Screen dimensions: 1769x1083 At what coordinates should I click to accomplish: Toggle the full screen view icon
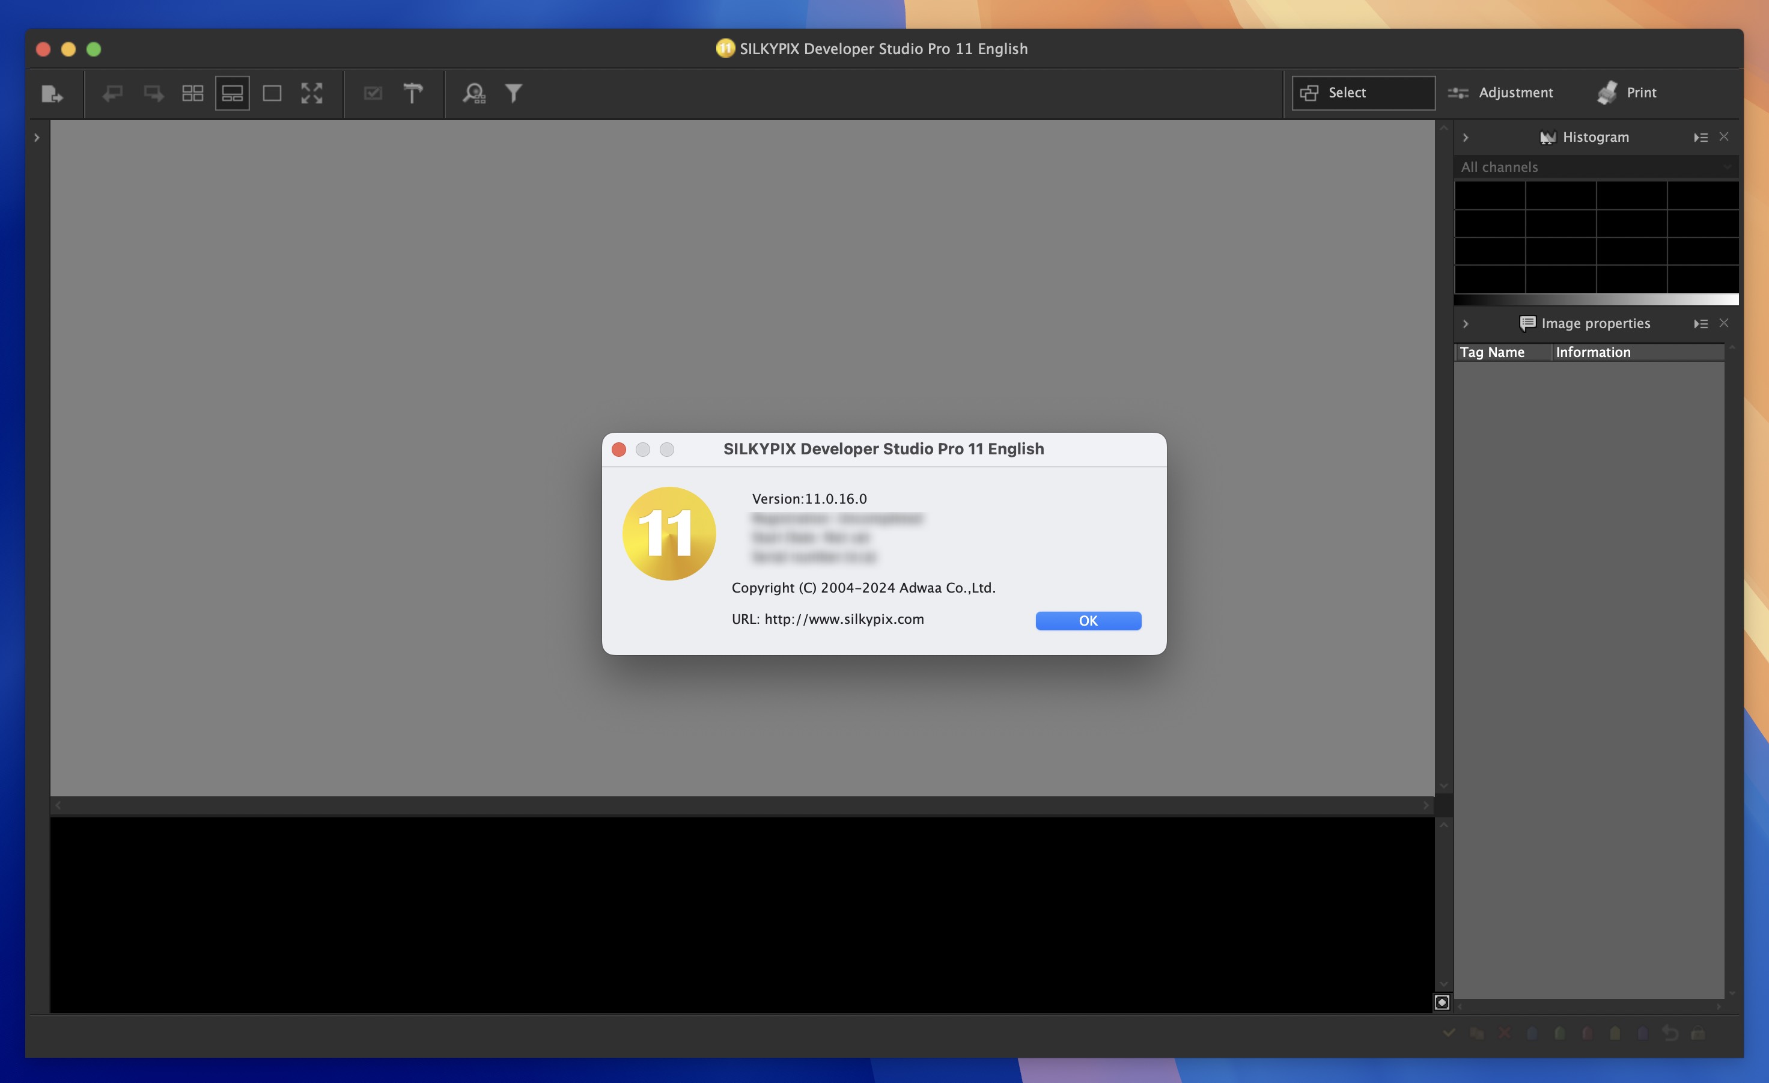tap(312, 92)
